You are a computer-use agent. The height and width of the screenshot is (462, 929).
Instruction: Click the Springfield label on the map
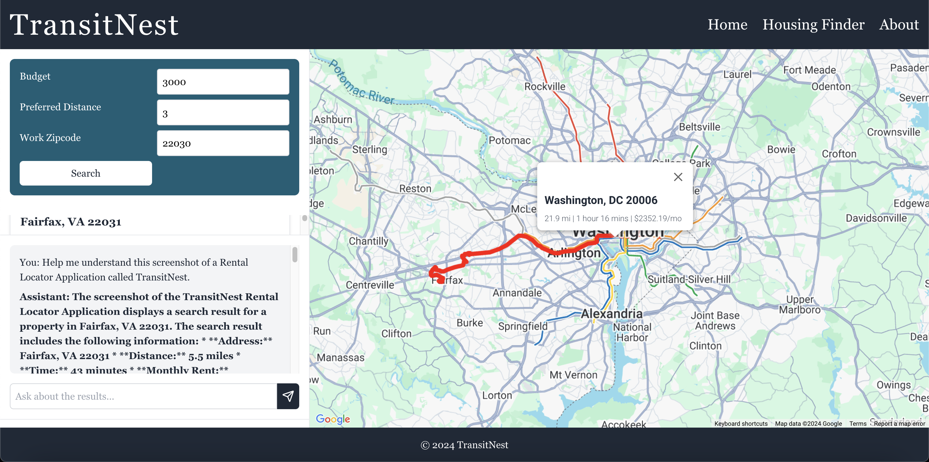(523, 327)
